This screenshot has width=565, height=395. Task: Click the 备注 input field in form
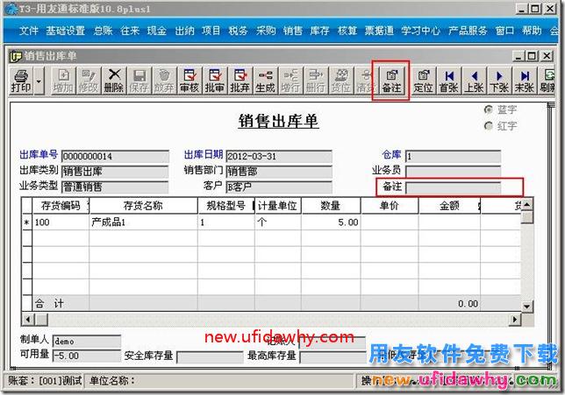[453, 187]
